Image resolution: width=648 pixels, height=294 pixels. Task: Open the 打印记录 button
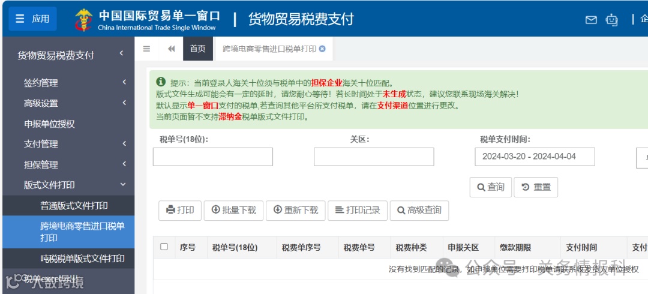coord(358,211)
